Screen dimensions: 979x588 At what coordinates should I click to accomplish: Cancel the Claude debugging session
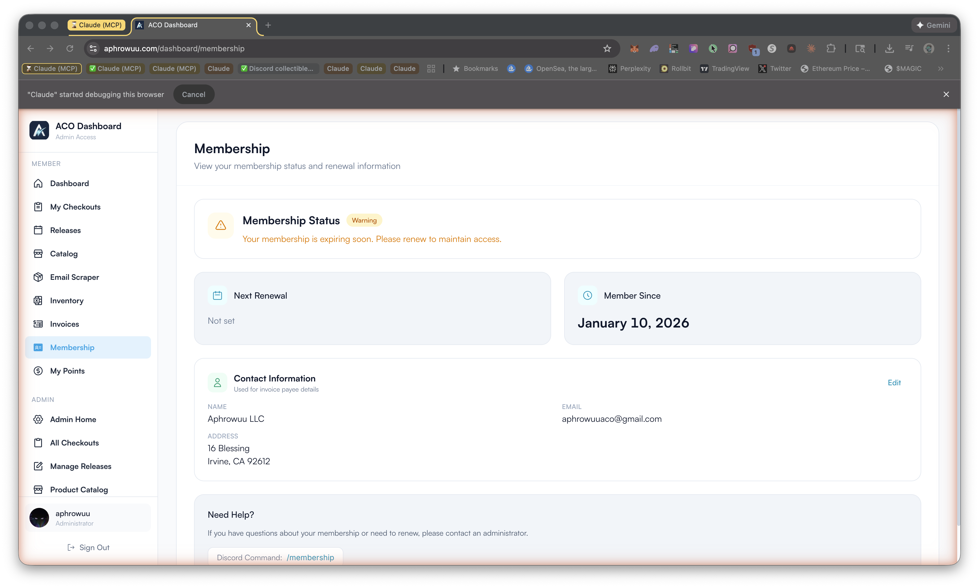[x=194, y=94]
